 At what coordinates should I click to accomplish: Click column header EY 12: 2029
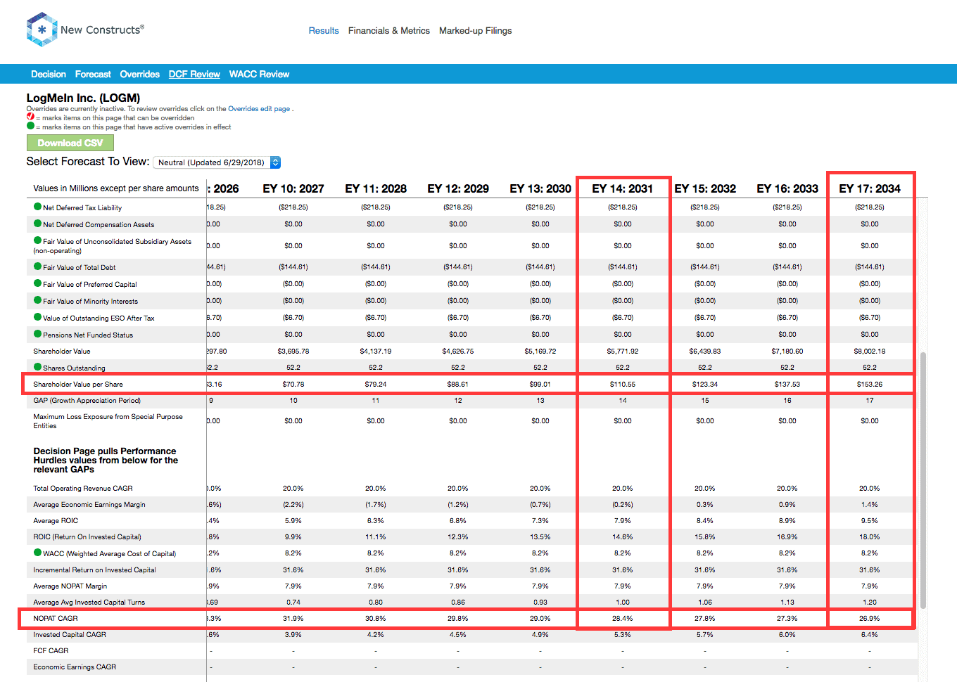[458, 188]
